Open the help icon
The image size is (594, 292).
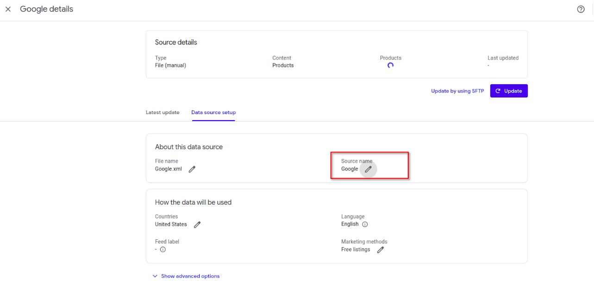(581, 9)
